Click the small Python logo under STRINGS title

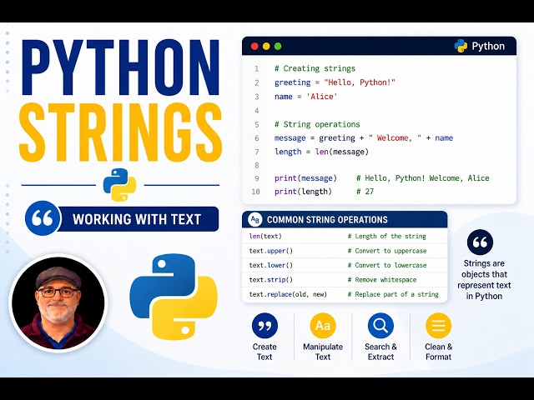click(119, 185)
